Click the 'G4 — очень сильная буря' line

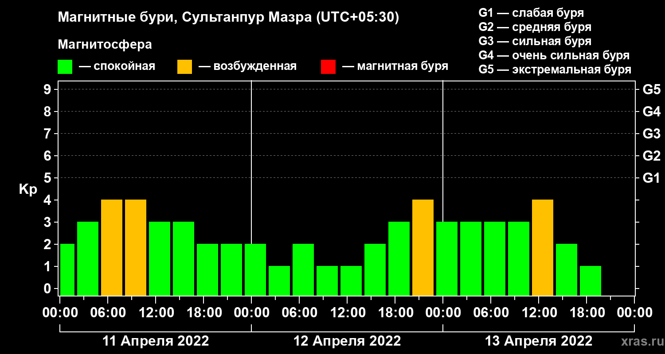pyautogui.click(x=554, y=55)
